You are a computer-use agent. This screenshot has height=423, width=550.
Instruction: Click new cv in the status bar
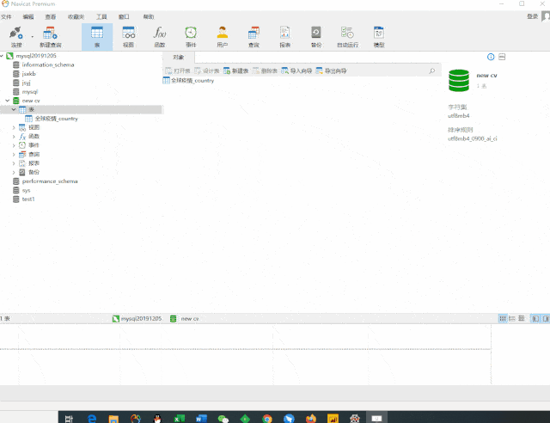coord(185,319)
